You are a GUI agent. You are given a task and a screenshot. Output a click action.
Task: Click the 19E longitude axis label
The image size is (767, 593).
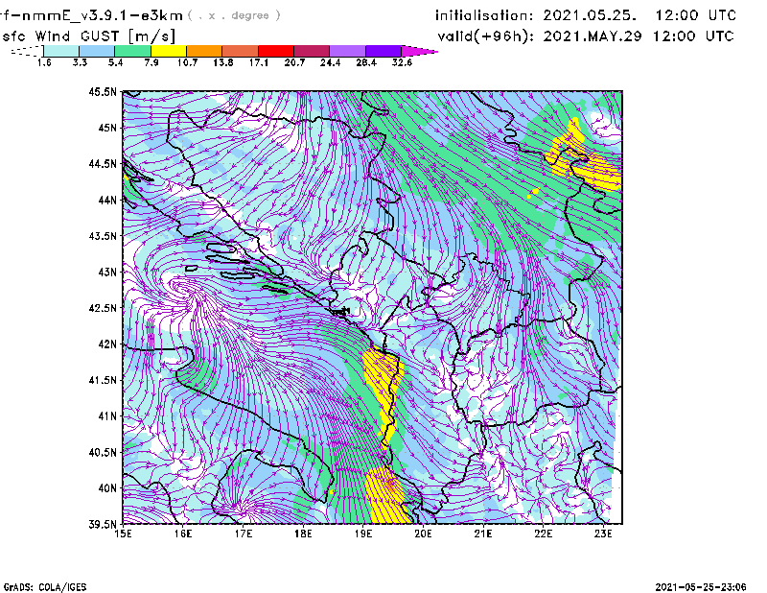pyautogui.click(x=363, y=534)
